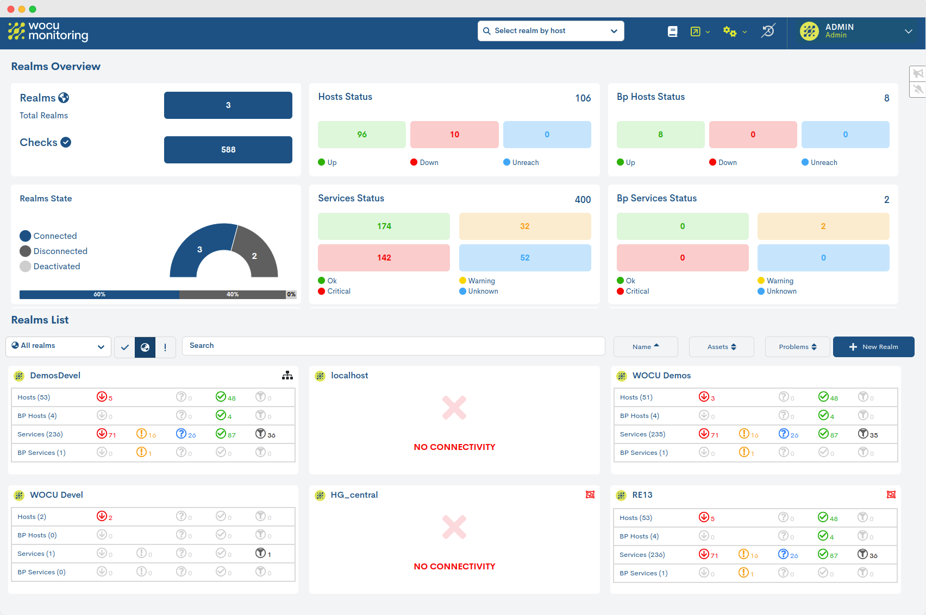Click the Bp Hosts Up box showing 8
Viewport: 926px width, 615px height.
660,135
